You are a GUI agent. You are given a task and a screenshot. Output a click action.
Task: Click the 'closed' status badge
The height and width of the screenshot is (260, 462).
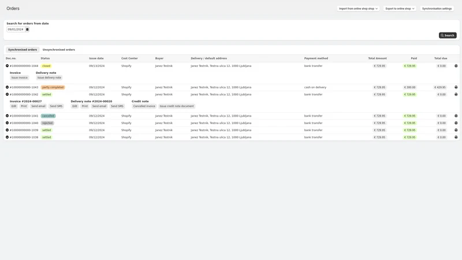point(46,66)
